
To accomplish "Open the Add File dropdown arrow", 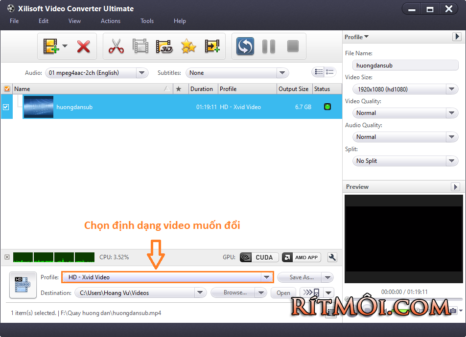I will coord(65,46).
